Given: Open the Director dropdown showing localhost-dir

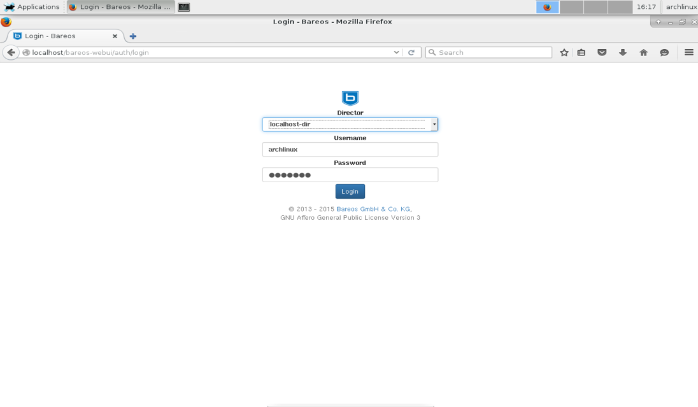Looking at the screenshot, I should click(x=350, y=124).
